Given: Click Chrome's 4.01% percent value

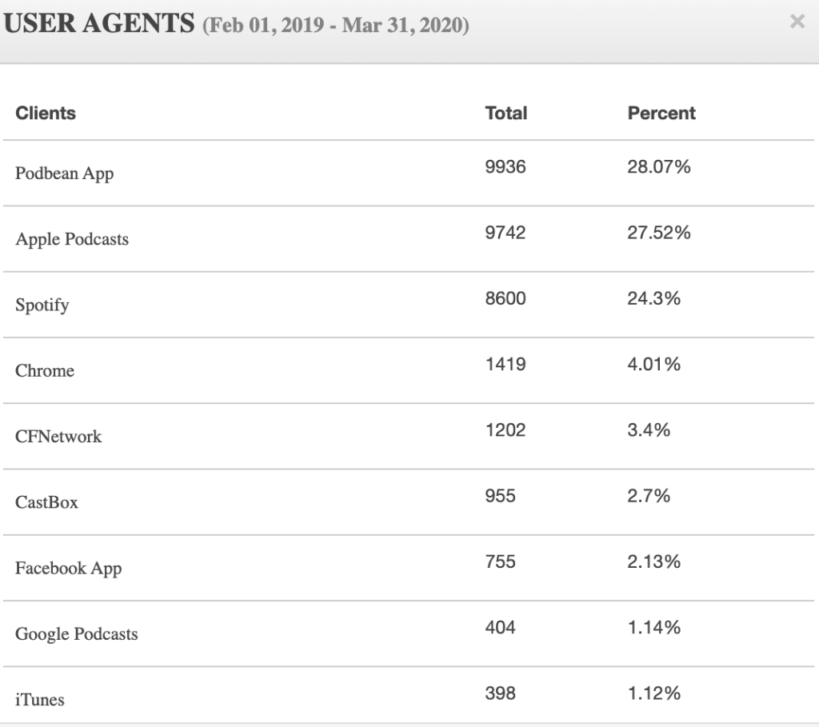Looking at the screenshot, I should click(x=654, y=365).
